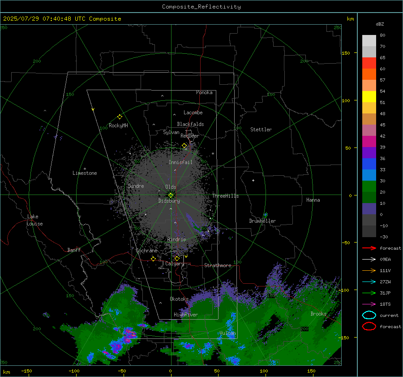Click the red forecast ellipse legend icon
This screenshot has height=377, width=403.
pos(369,326)
